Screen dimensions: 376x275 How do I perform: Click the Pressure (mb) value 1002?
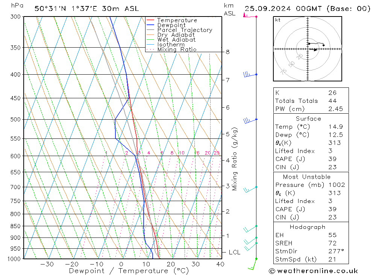click(x=337, y=185)
